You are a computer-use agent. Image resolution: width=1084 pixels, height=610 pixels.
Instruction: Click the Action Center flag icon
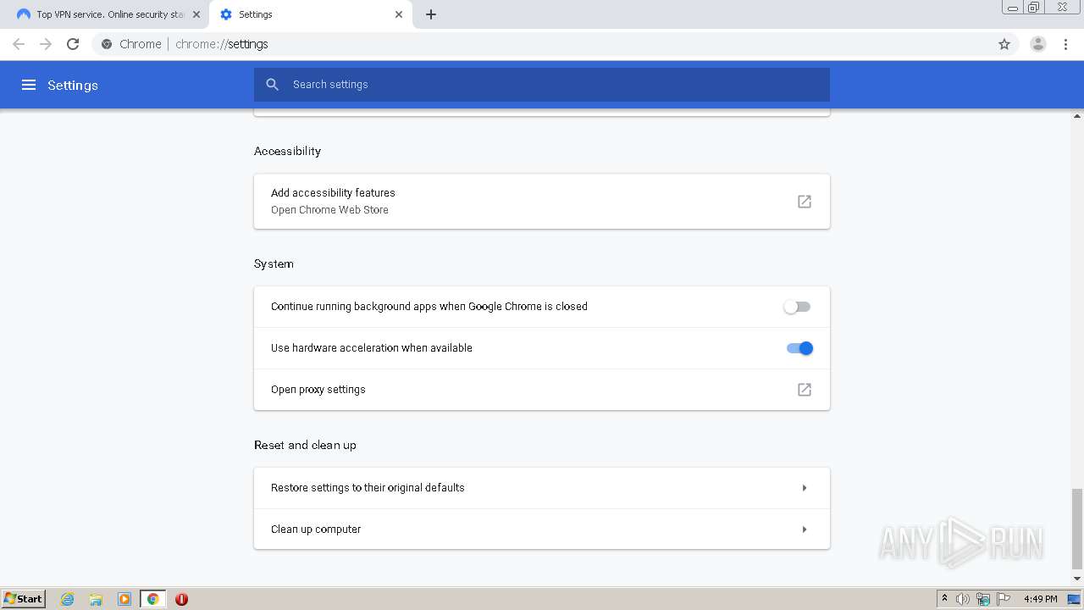[x=1004, y=599]
